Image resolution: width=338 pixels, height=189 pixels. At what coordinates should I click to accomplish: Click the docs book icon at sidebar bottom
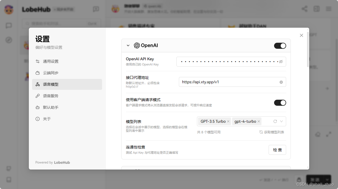(x=9, y=180)
